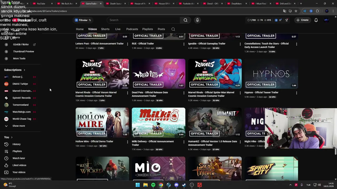
Task: Open Chrome extensions puzzle icon
Action: coord(318,11)
